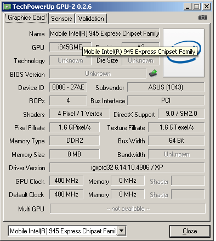Click the GPU Clock value 400 MHz
This screenshot has width=216, height=241.
coord(66,181)
